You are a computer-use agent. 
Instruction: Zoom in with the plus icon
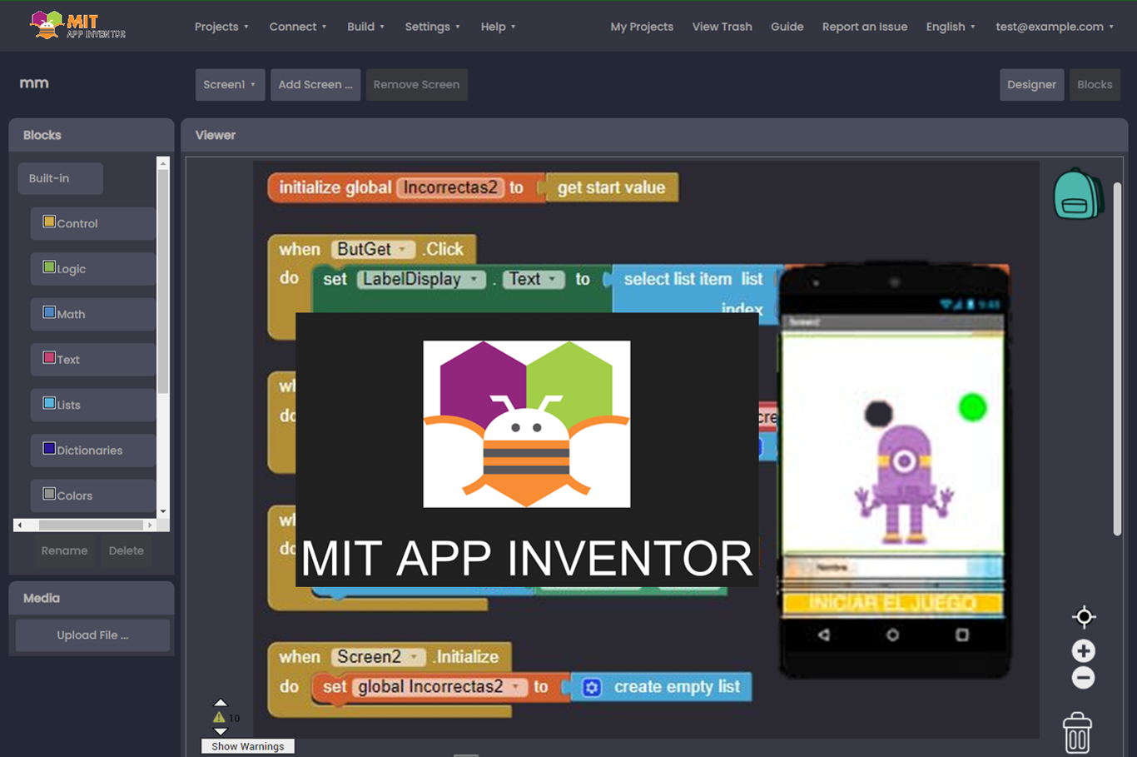click(1083, 650)
